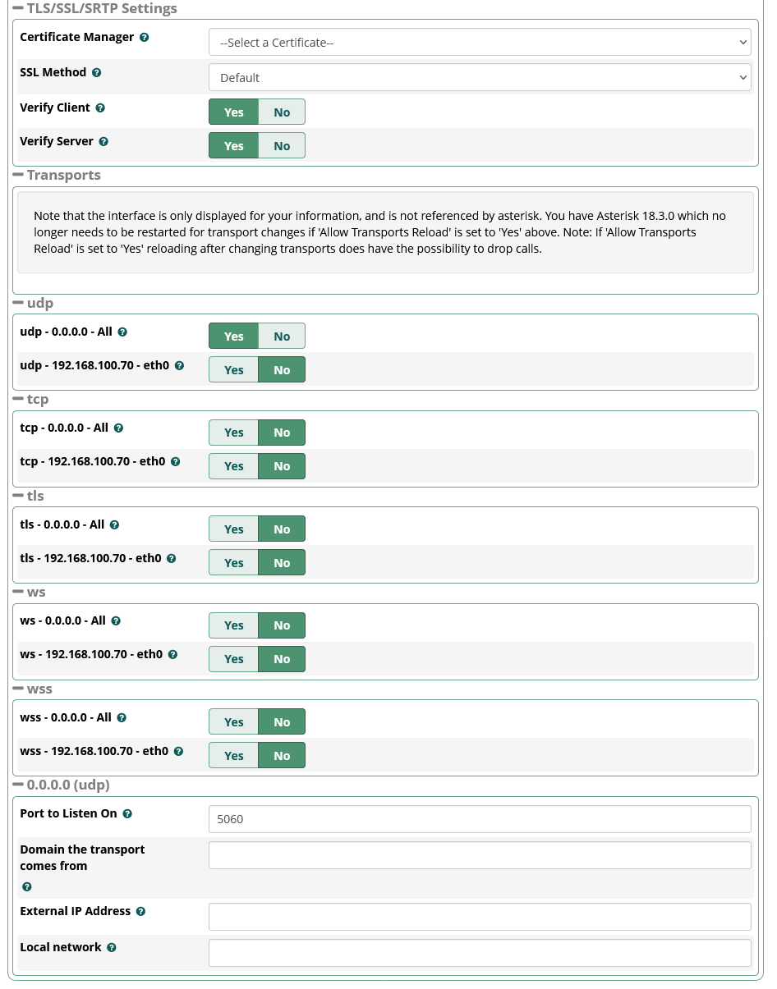The width and height of the screenshot is (777, 989).
Task: Set Verify Client to No
Action: coord(282,112)
